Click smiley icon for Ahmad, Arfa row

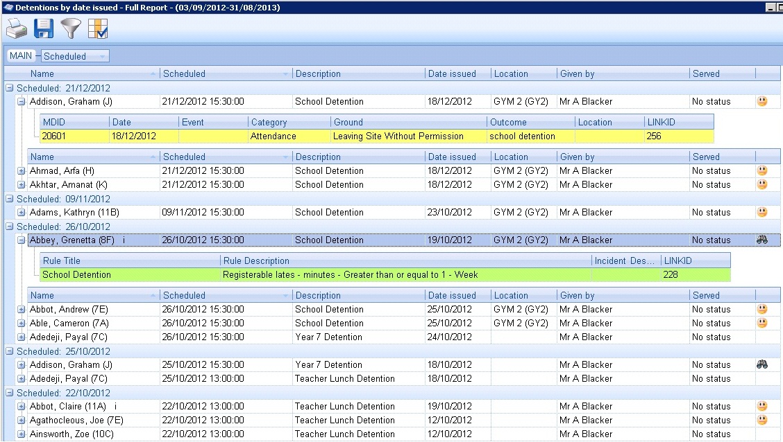pos(762,170)
